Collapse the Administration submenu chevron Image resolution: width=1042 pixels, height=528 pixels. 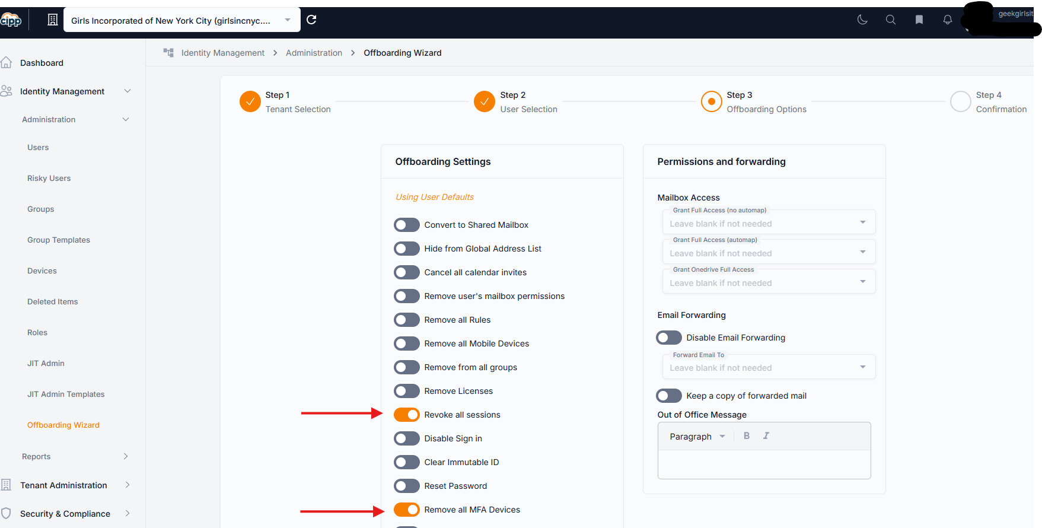126,119
